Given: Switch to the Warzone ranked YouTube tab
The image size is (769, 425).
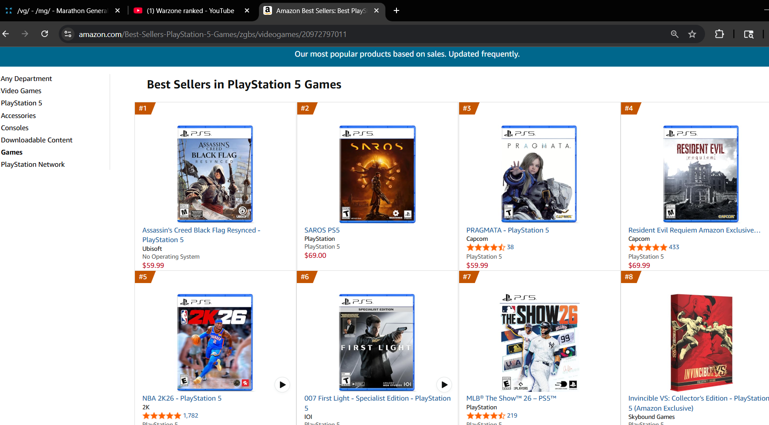Looking at the screenshot, I should tap(191, 10).
